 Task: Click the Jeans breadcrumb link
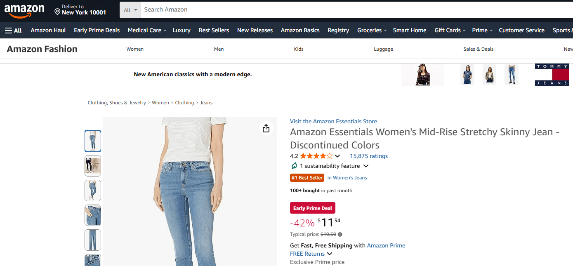206,103
